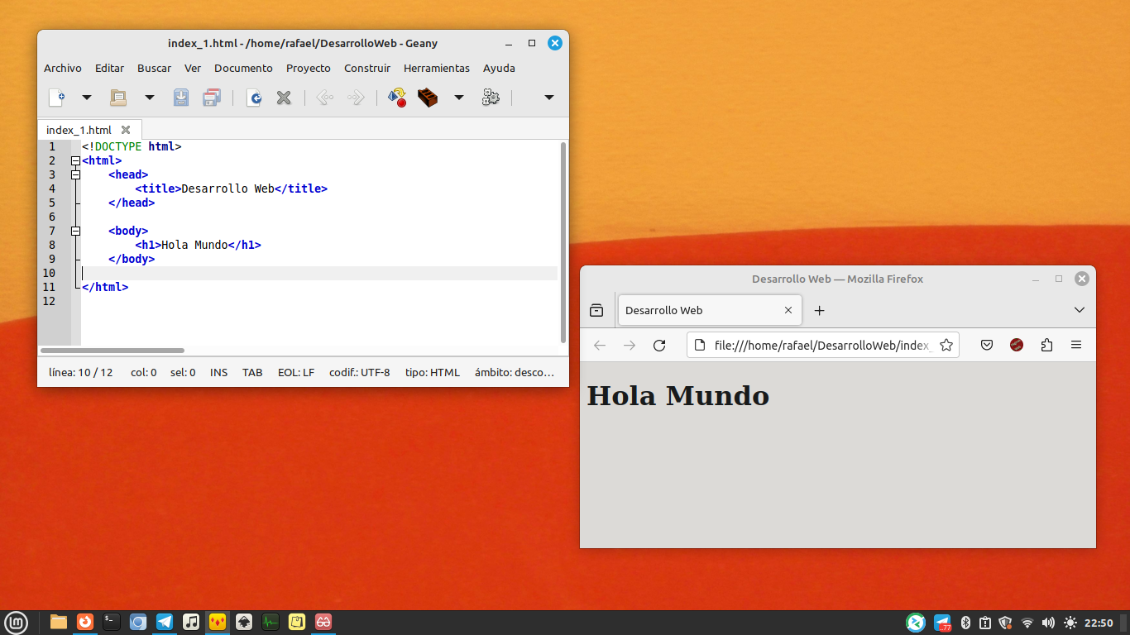Open the Buscar menu
The image size is (1130, 635).
(154, 69)
